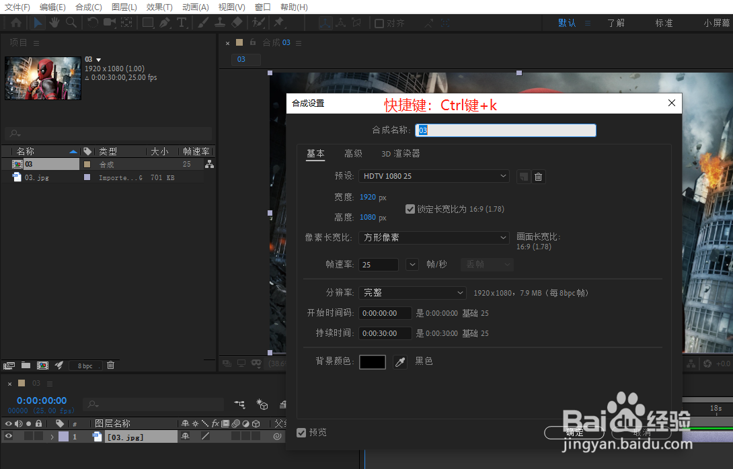Select the Hand tool
This screenshot has width=733, height=469.
pyautogui.click(x=54, y=22)
